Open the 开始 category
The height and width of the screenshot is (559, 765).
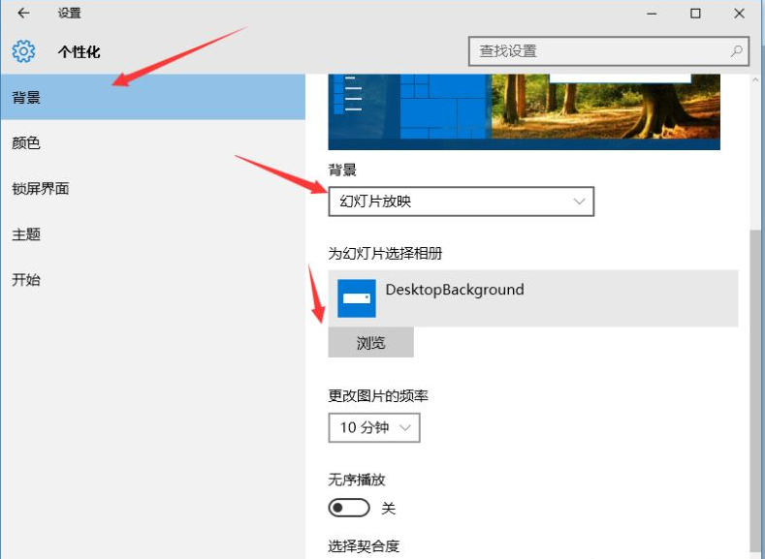point(152,280)
